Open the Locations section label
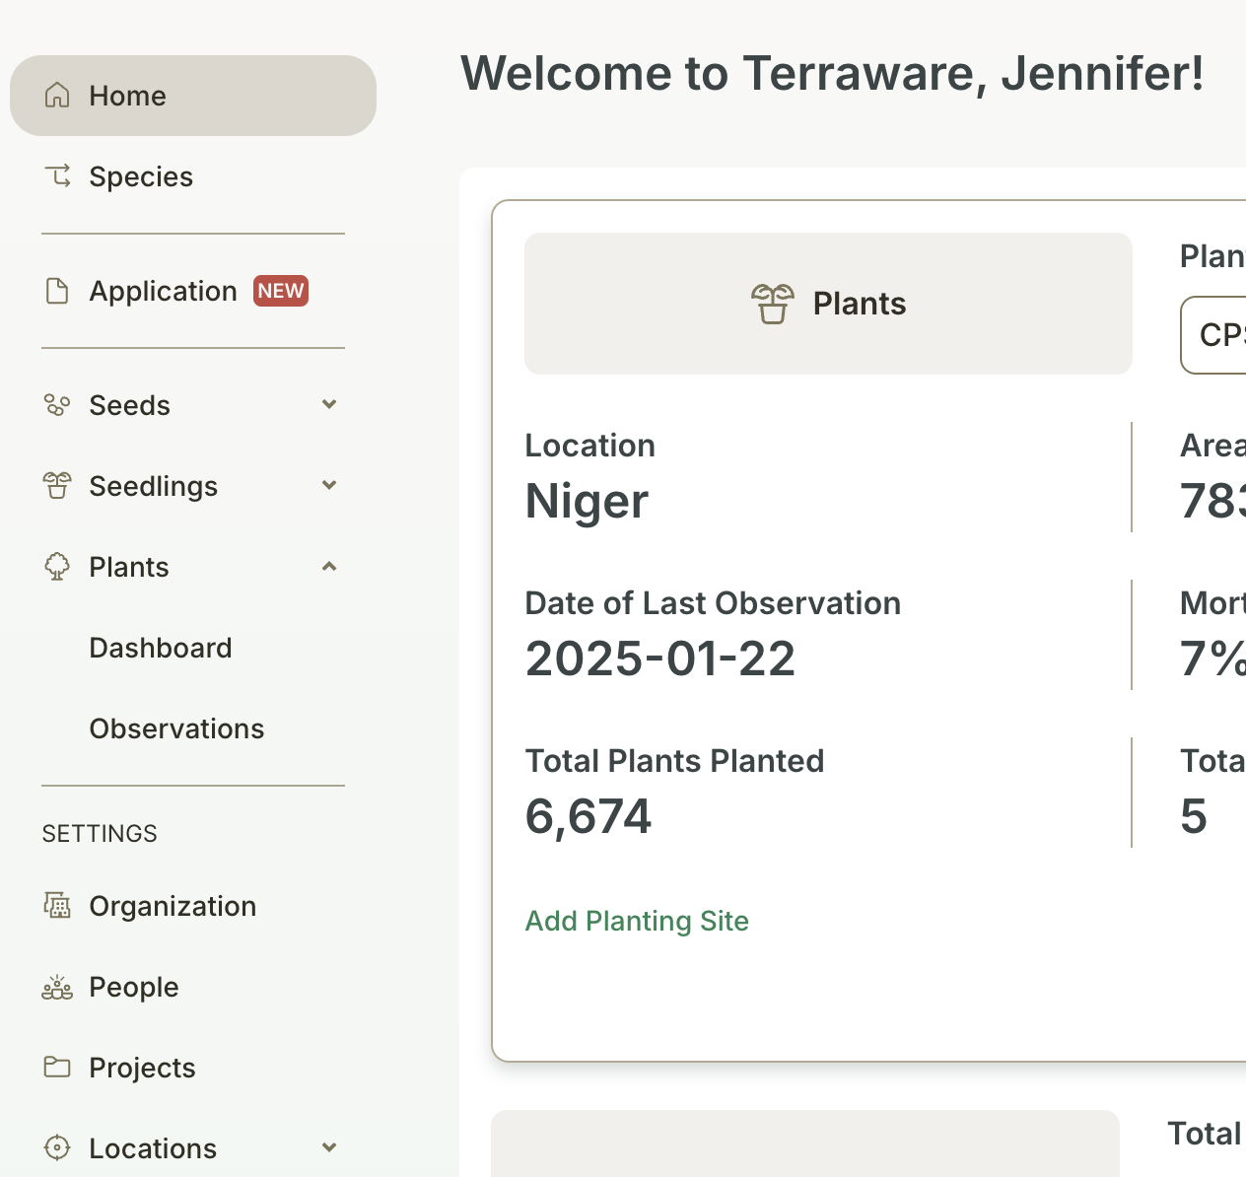The width and height of the screenshot is (1246, 1177). [153, 1148]
